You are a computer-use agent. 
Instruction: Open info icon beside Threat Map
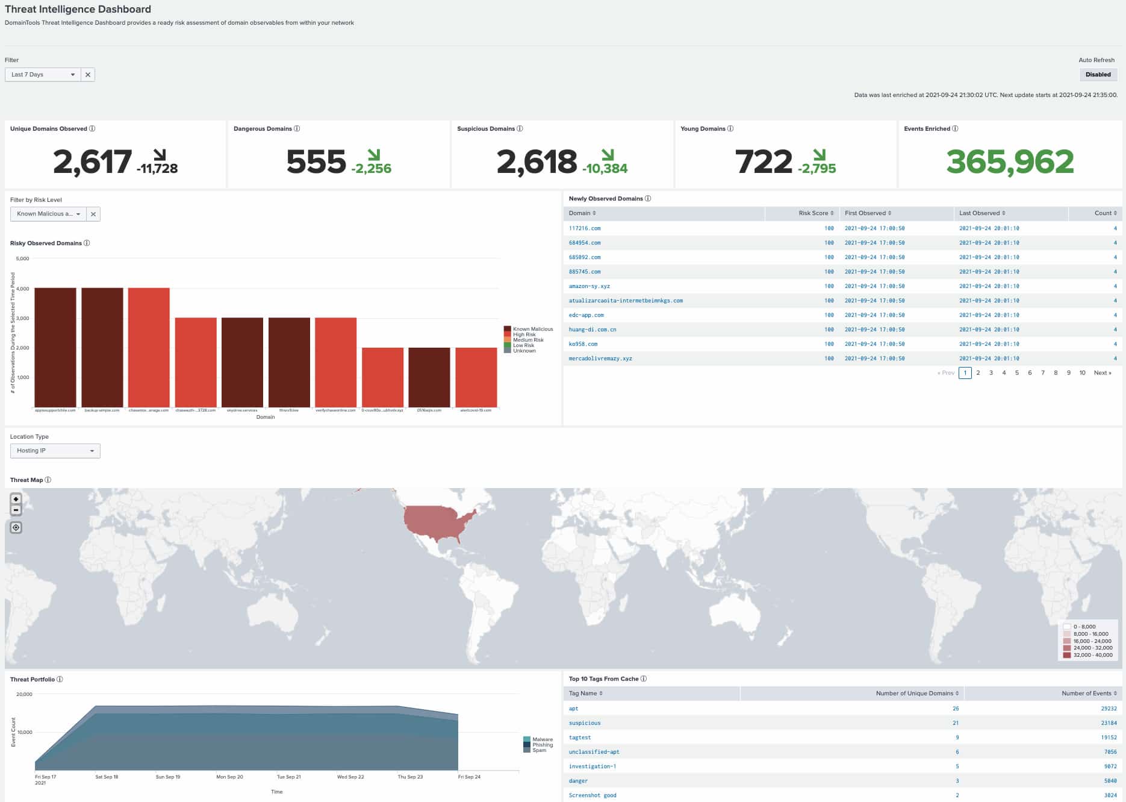[48, 480]
